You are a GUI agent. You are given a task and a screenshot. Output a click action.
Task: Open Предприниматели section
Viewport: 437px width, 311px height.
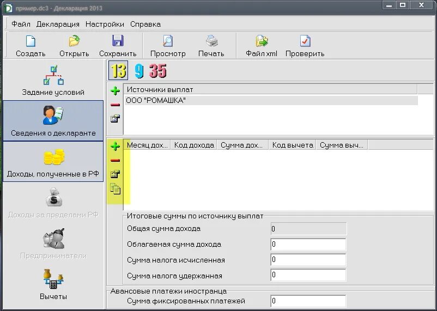click(53, 243)
